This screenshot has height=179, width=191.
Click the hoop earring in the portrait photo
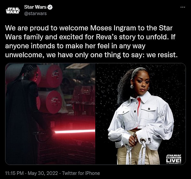132,87
